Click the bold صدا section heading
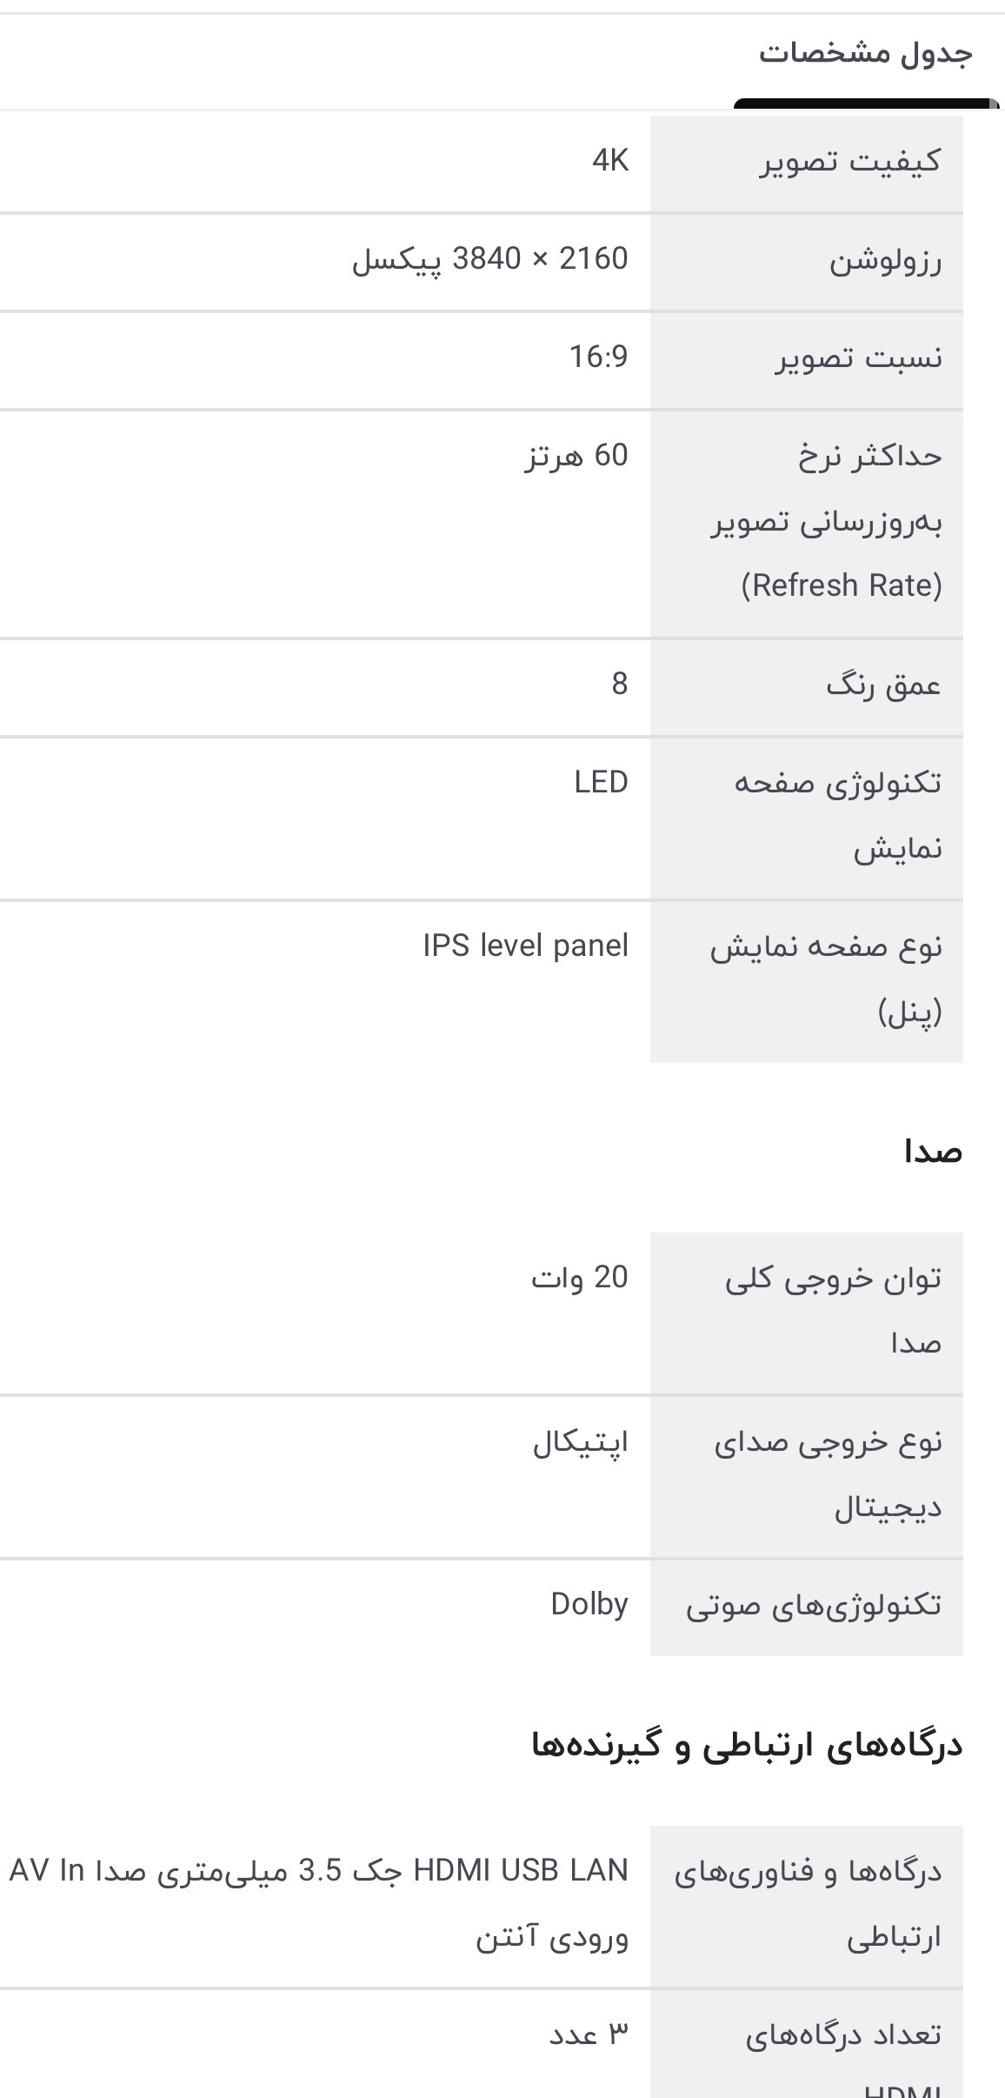The image size is (1005, 2098). coord(933,1153)
